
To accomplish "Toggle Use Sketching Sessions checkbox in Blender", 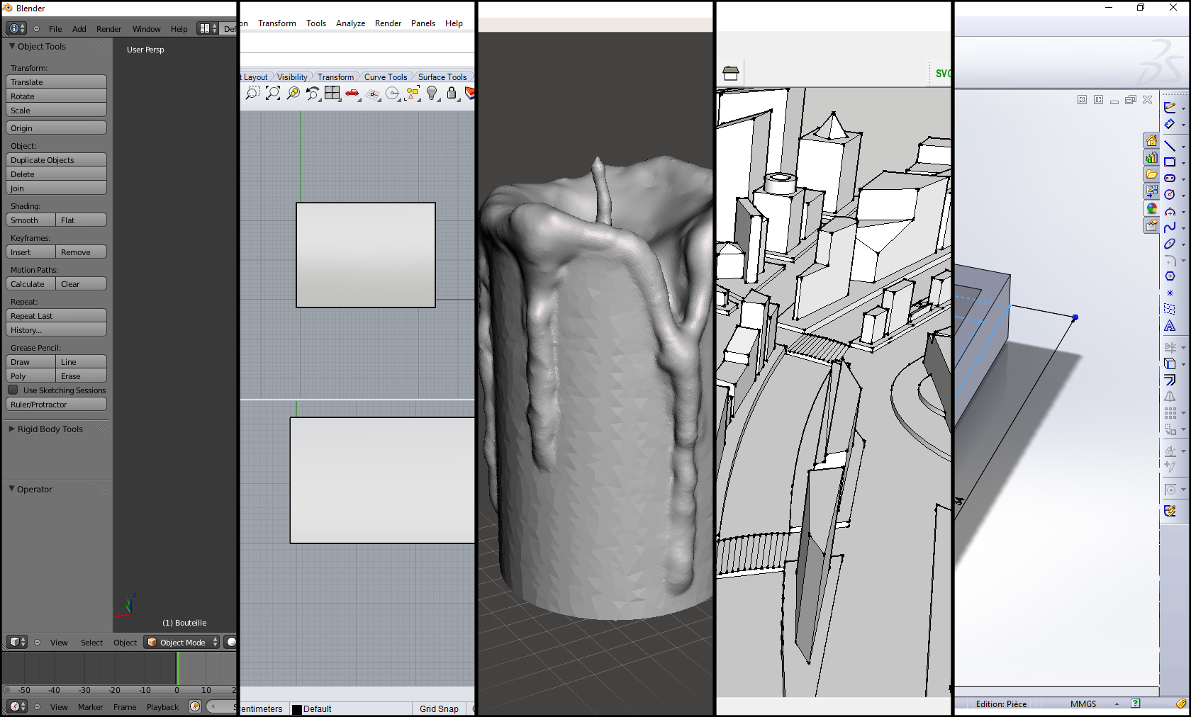I will pyautogui.click(x=13, y=390).
